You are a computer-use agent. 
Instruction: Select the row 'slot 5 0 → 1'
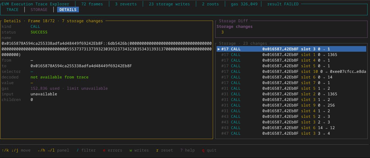(x=291, y=66)
